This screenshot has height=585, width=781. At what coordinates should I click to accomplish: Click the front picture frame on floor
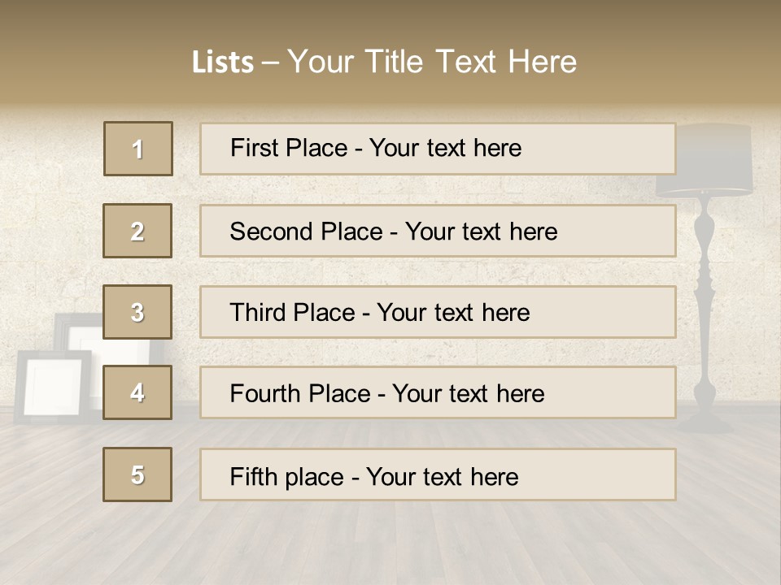pos(53,388)
